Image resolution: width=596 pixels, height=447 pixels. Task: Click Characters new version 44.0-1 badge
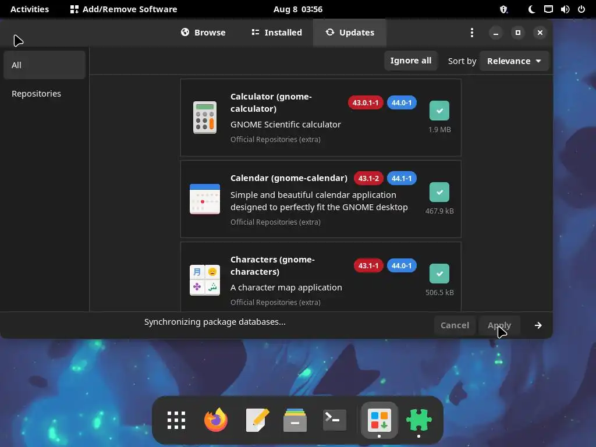[402, 265]
